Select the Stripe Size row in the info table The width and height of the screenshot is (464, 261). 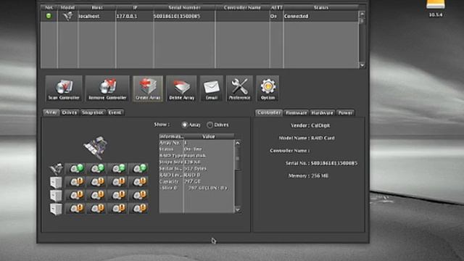click(x=196, y=162)
